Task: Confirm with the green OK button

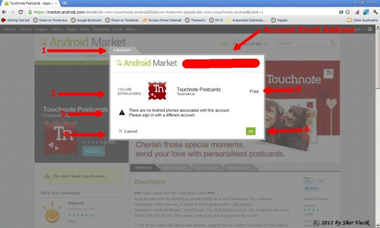Action: 250,131
